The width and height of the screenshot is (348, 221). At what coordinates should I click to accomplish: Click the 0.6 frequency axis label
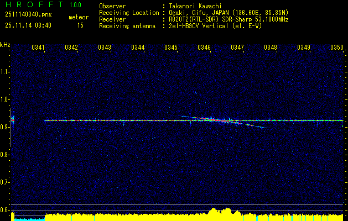click(4, 210)
